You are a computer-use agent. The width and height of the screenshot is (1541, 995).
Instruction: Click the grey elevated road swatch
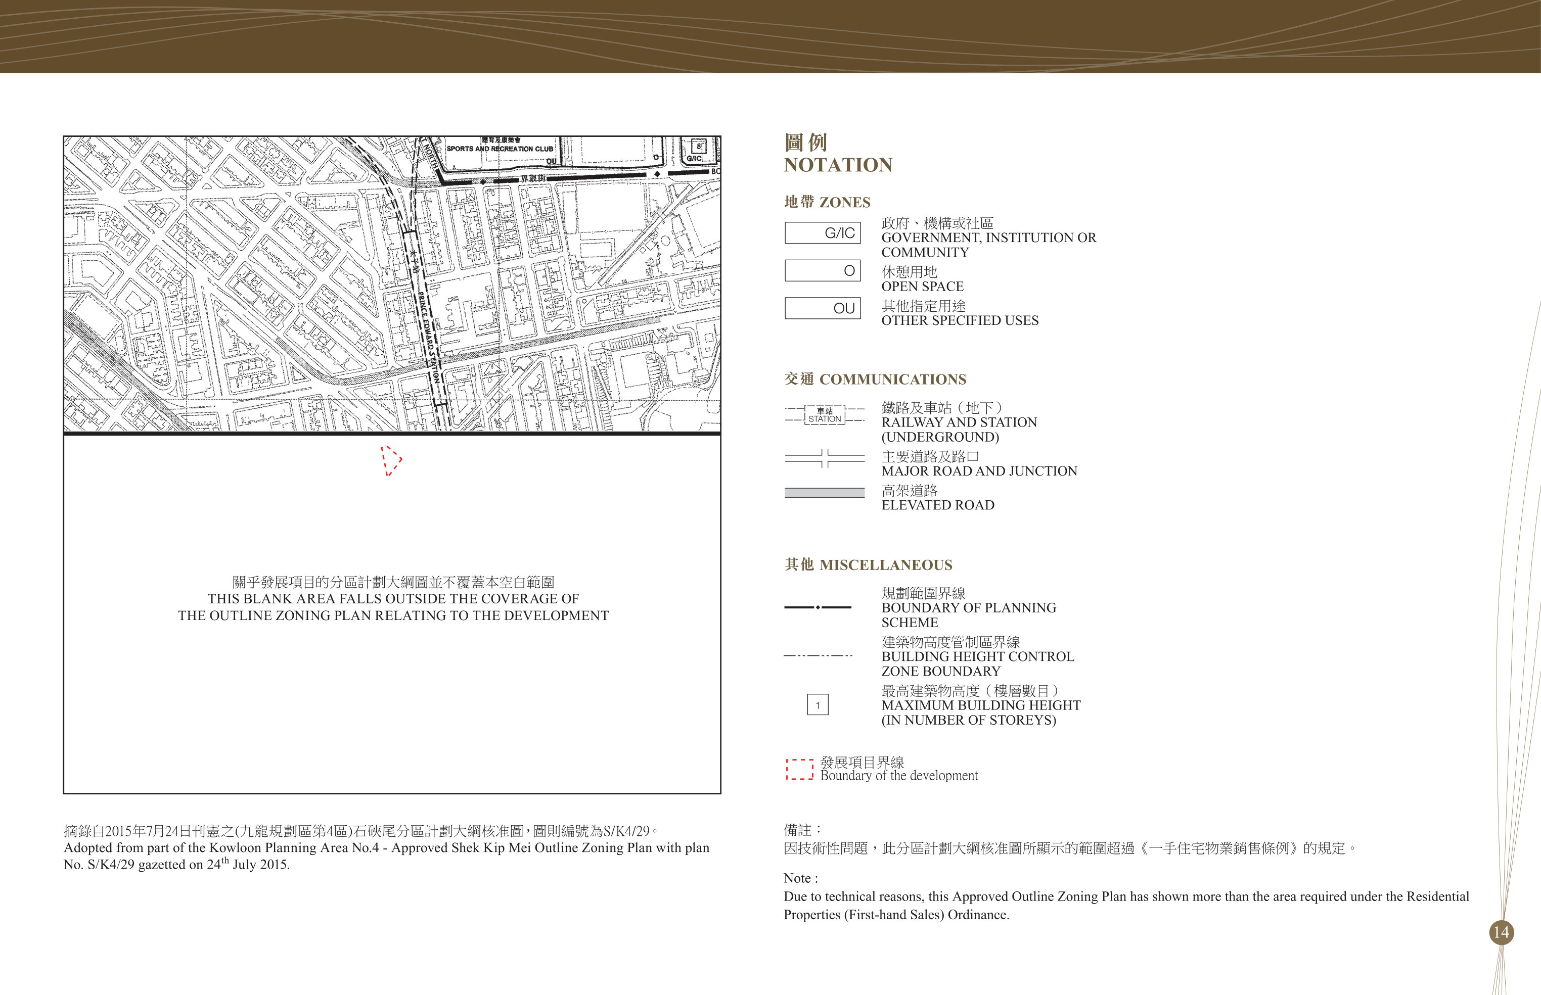824,492
